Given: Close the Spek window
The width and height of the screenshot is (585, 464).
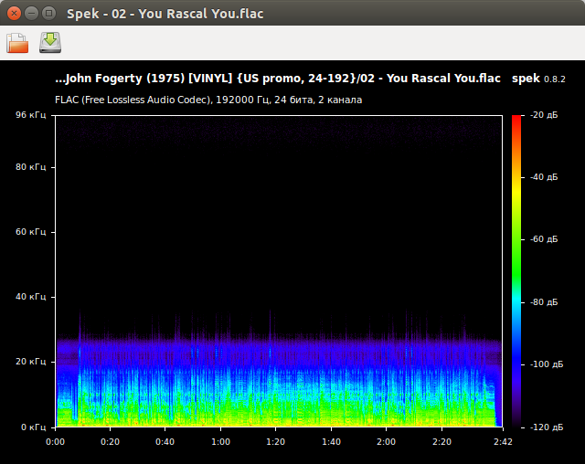Looking at the screenshot, I should click(12, 13).
